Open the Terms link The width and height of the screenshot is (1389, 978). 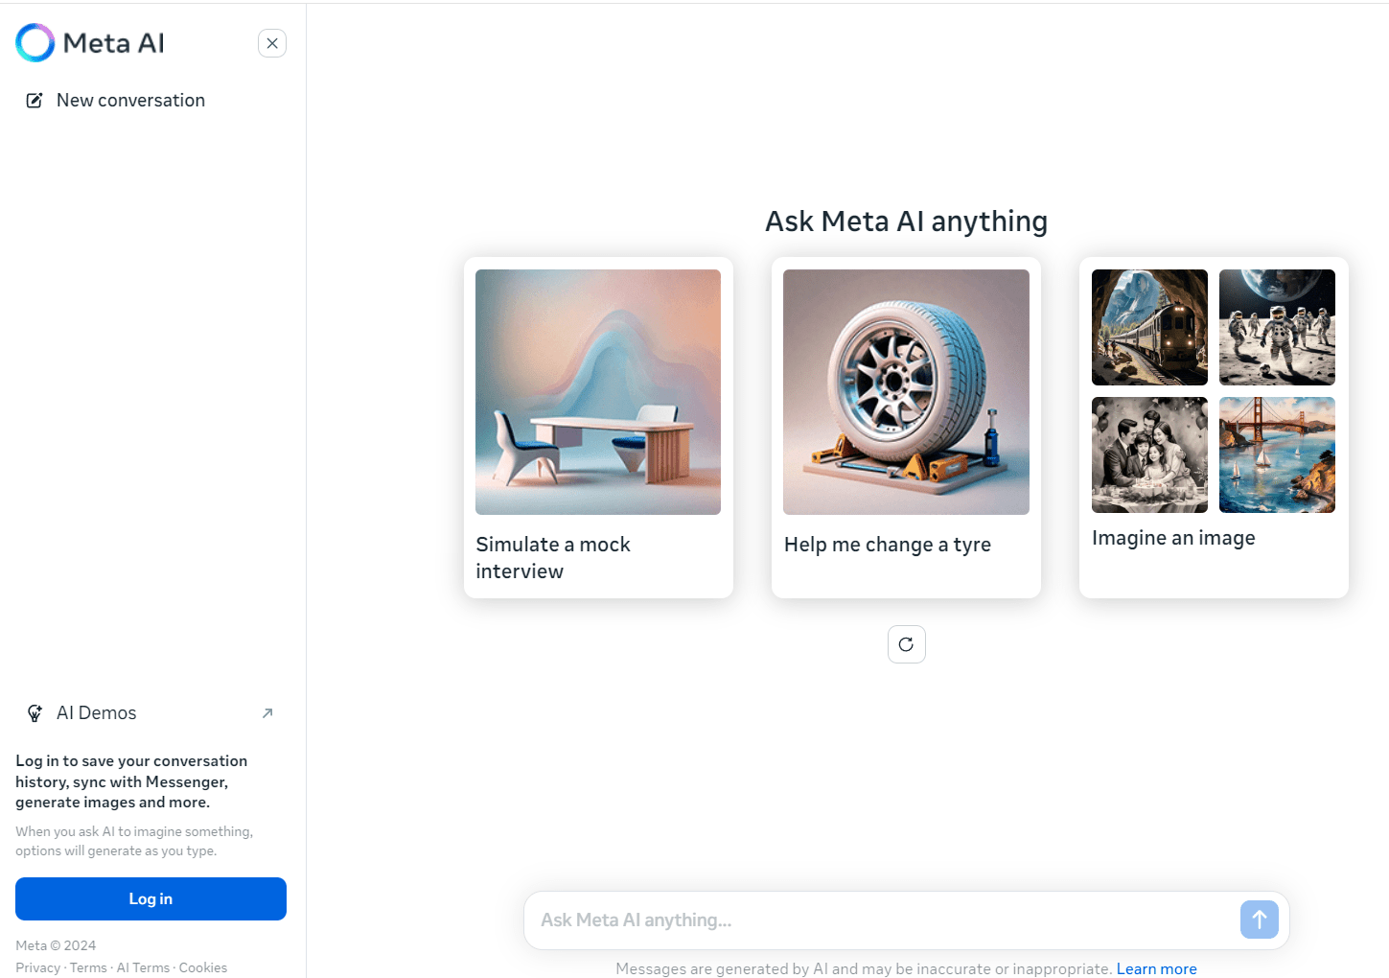click(87, 967)
